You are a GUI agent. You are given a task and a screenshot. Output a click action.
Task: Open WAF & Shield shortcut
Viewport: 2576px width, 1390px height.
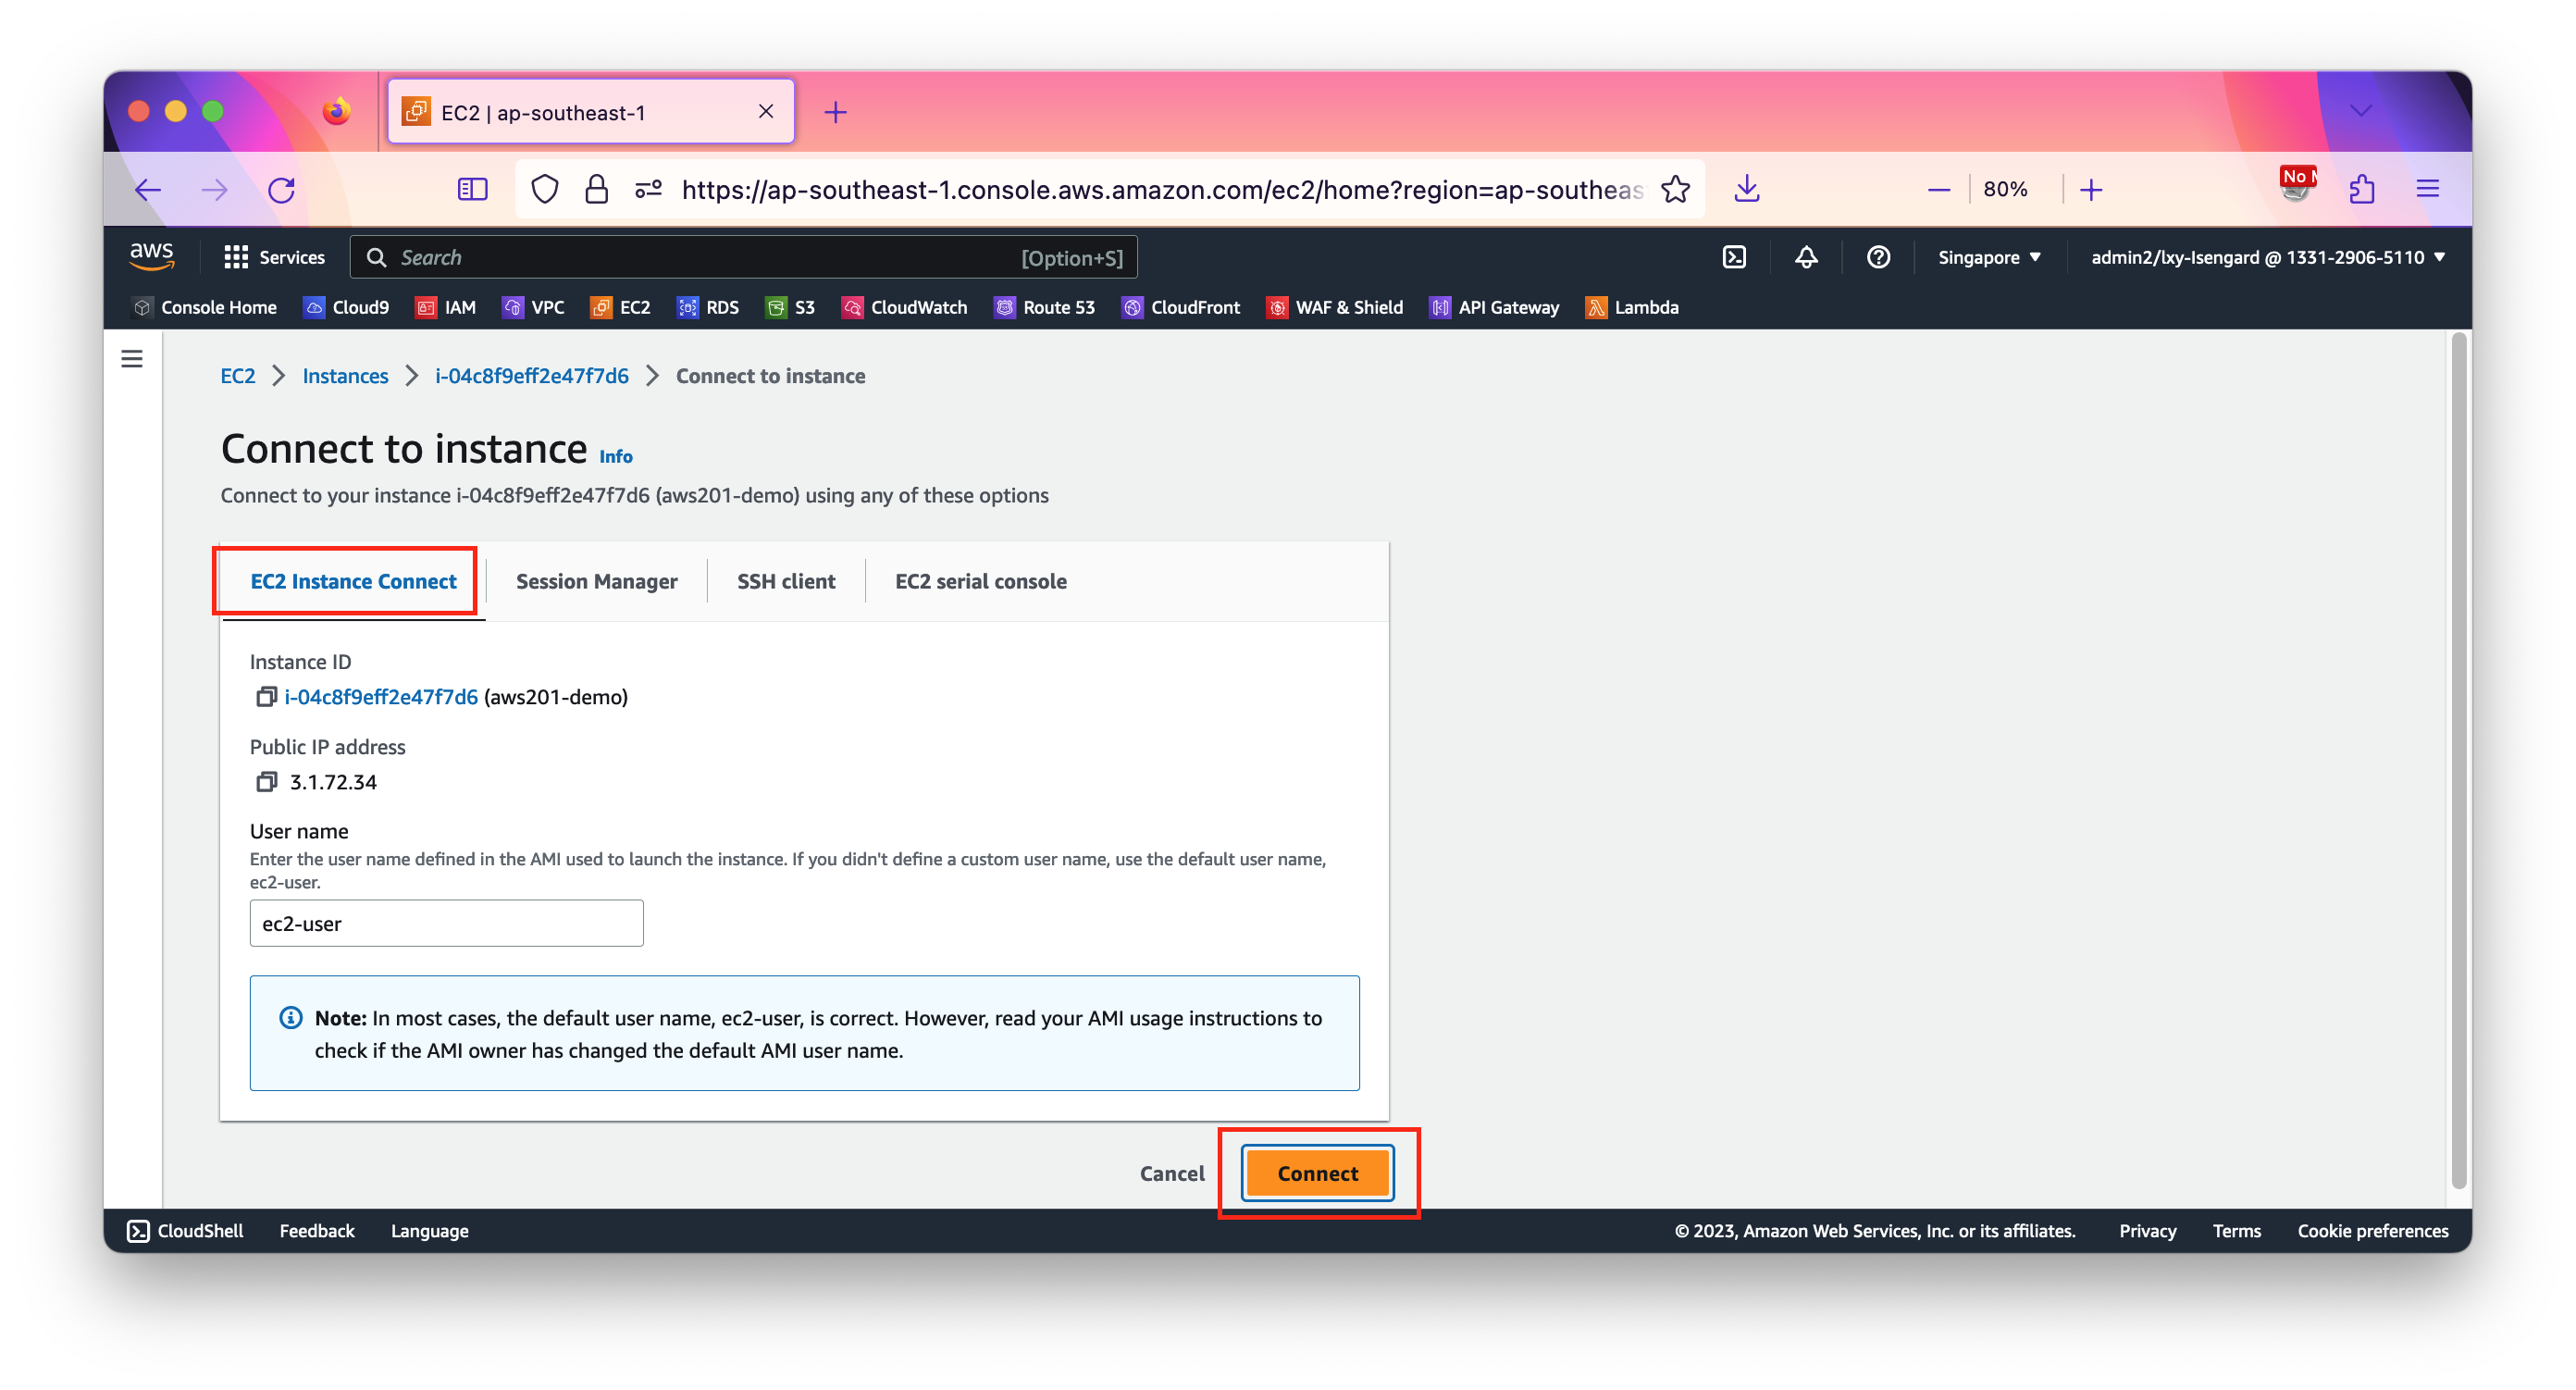pyautogui.click(x=1335, y=307)
